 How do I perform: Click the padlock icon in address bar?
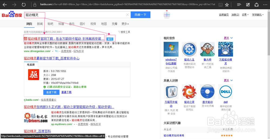click(x=35, y=5)
